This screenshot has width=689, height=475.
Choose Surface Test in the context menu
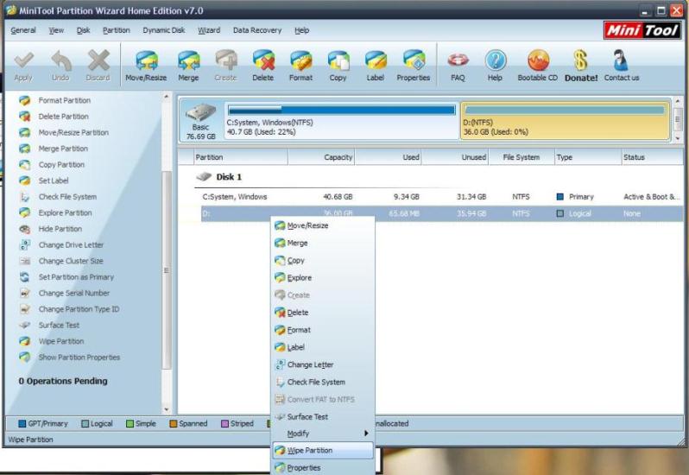pyautogui.click(x=323, y=416)
